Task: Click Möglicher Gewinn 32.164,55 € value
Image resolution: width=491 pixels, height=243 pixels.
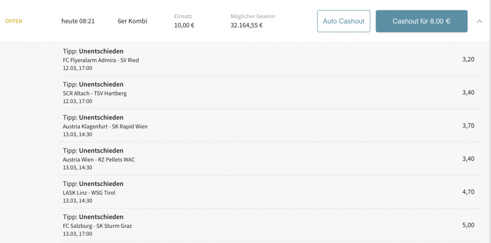Action: tap(247, 26)
